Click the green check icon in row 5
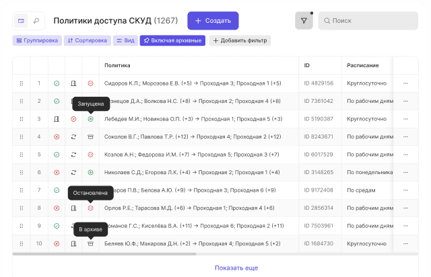Viewport: 431px width, 277px height. [x=57, y=155]
